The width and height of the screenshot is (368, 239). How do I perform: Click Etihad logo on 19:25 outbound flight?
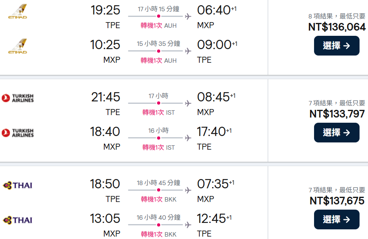point(18,11)
